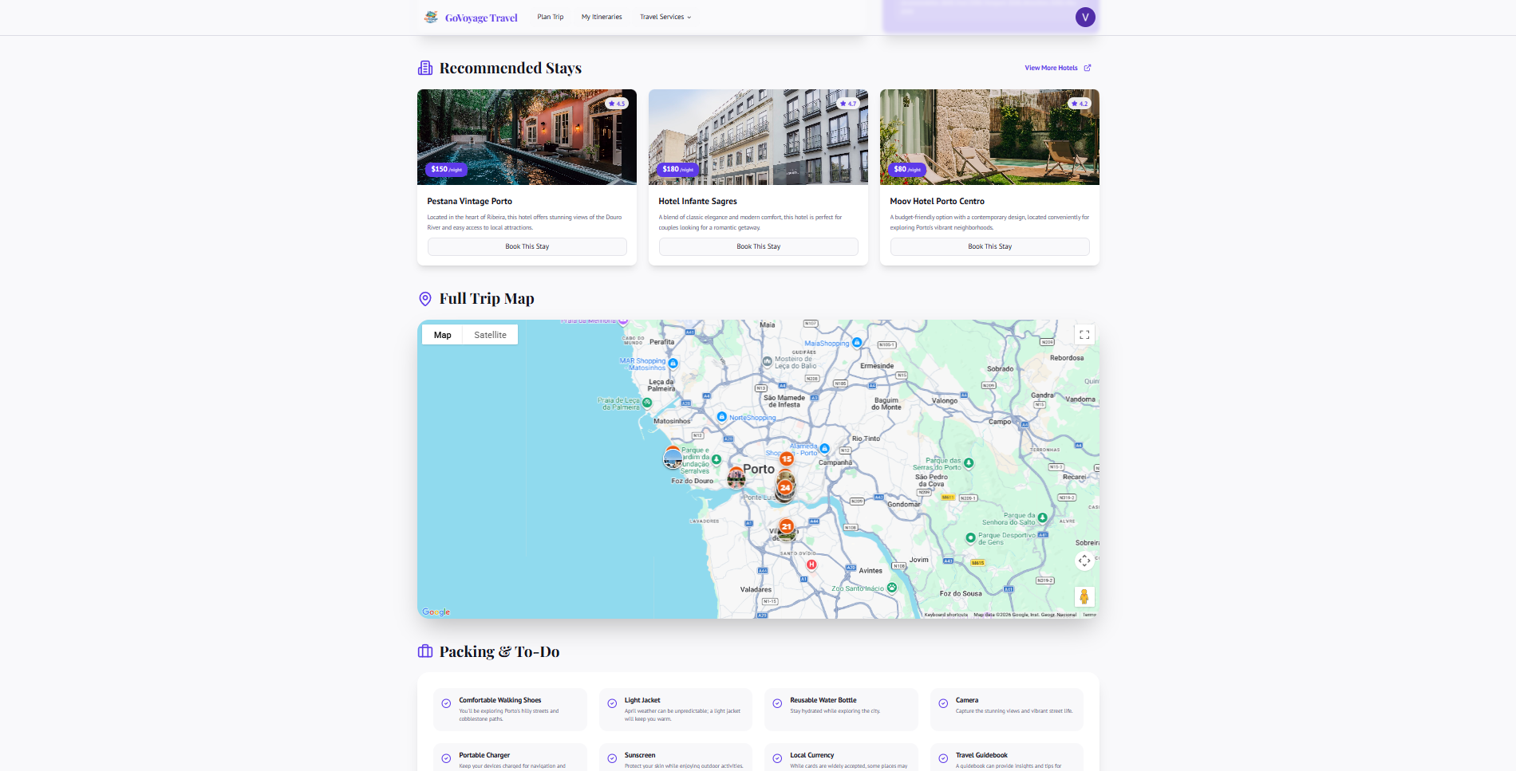
Task: Expand the Travel Services dropdown
Action: (x=664, y=17)
